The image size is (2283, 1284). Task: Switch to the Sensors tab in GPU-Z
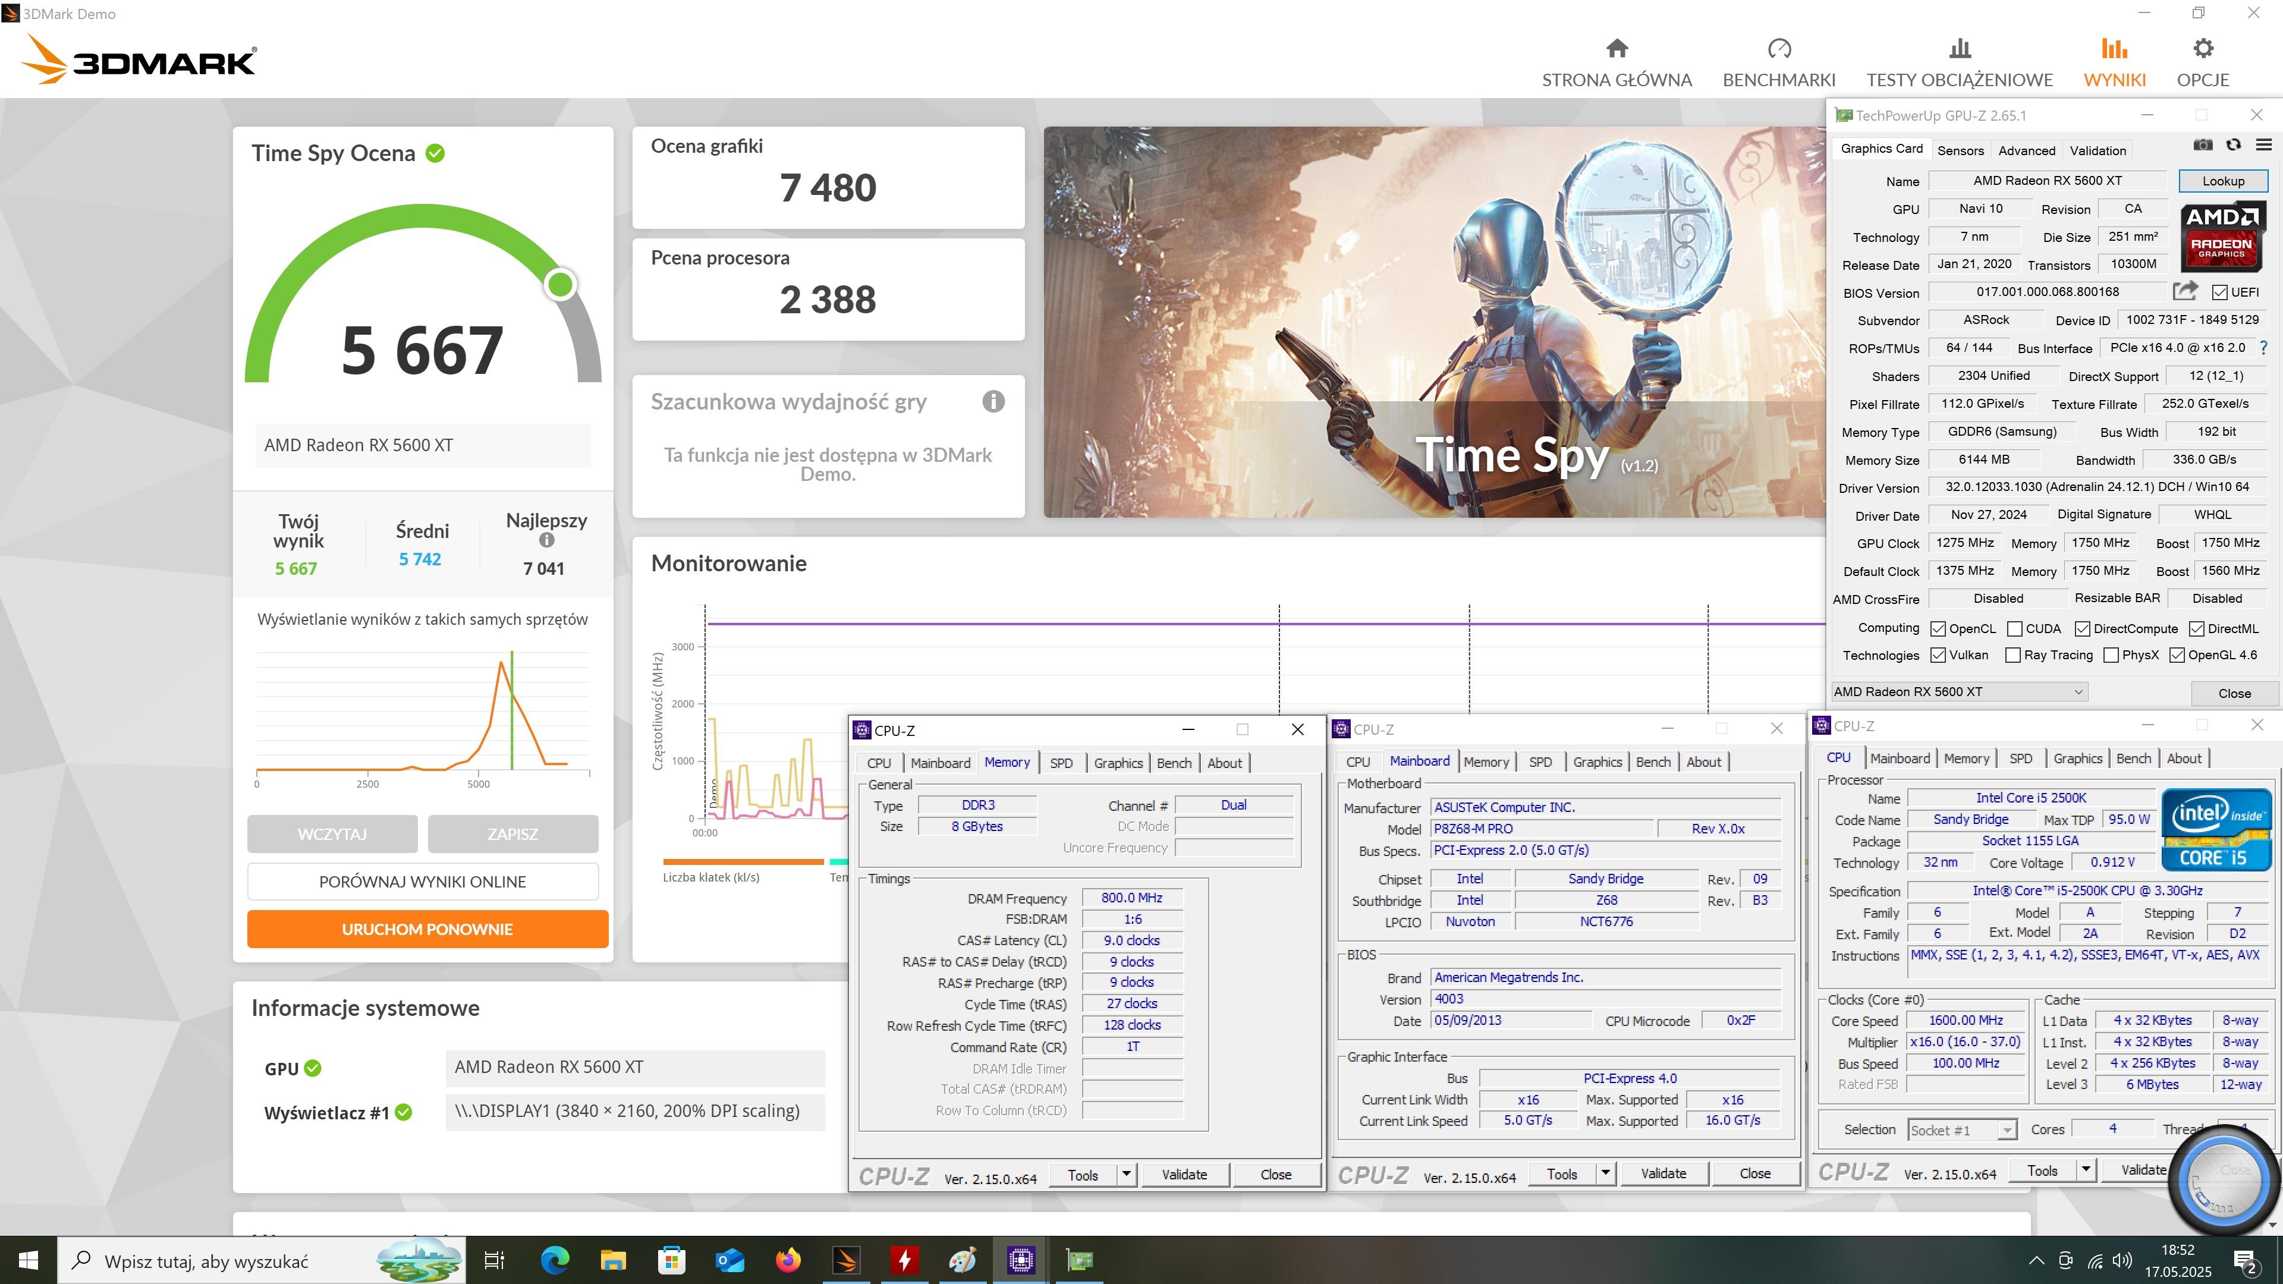pos(1960,150)
